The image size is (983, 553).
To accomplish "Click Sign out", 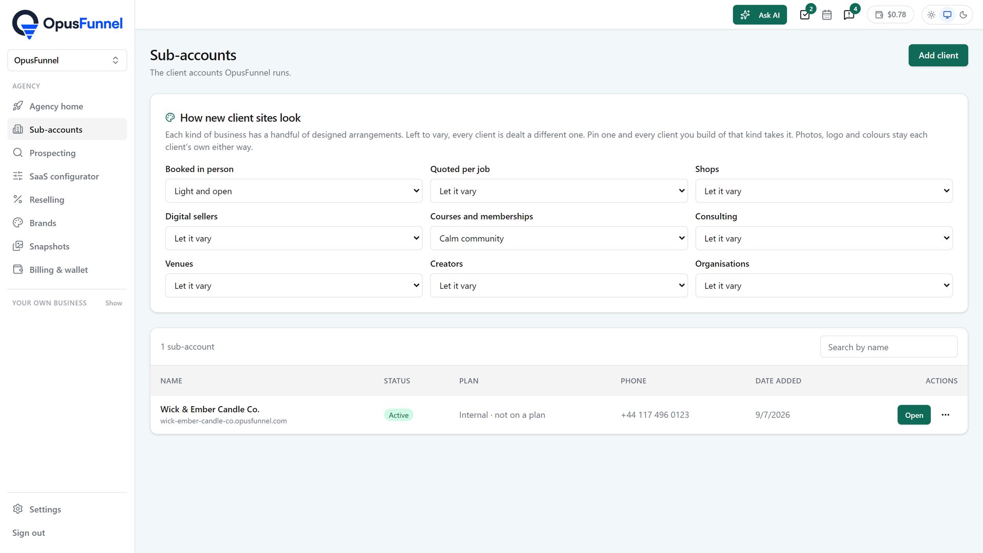I will coord(29,533).
